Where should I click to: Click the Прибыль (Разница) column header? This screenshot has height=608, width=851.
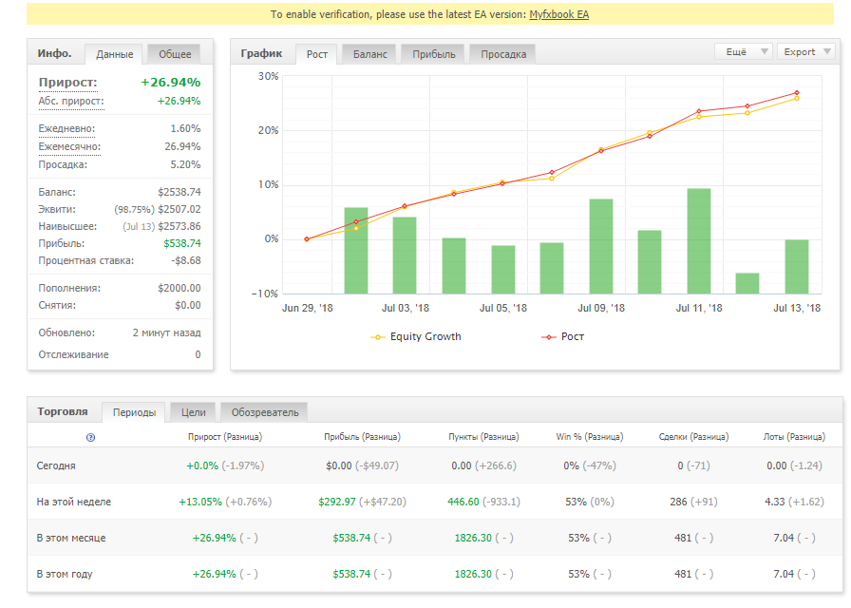point(362,437)
